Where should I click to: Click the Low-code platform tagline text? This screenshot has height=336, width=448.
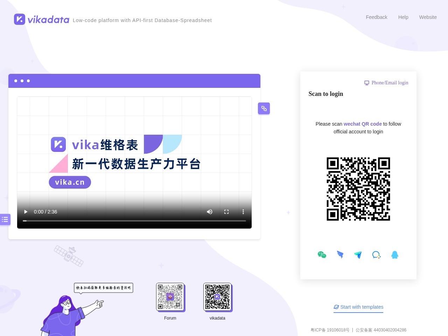pyautogui.click(x=142, y=20)
